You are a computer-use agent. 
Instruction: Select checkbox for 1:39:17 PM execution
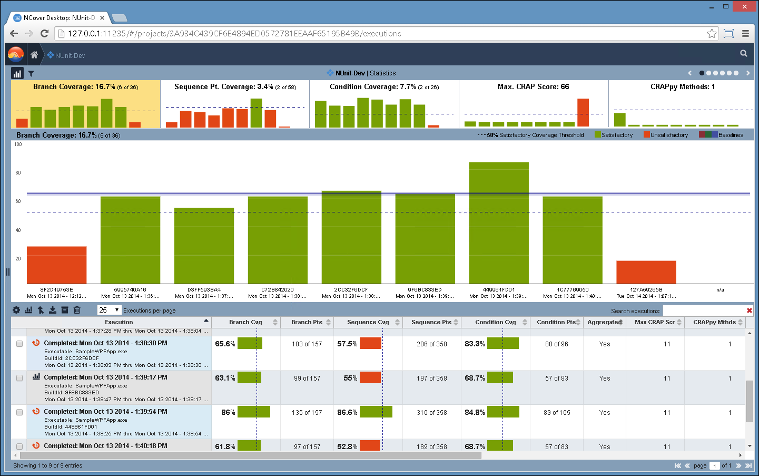click(19, 378)
